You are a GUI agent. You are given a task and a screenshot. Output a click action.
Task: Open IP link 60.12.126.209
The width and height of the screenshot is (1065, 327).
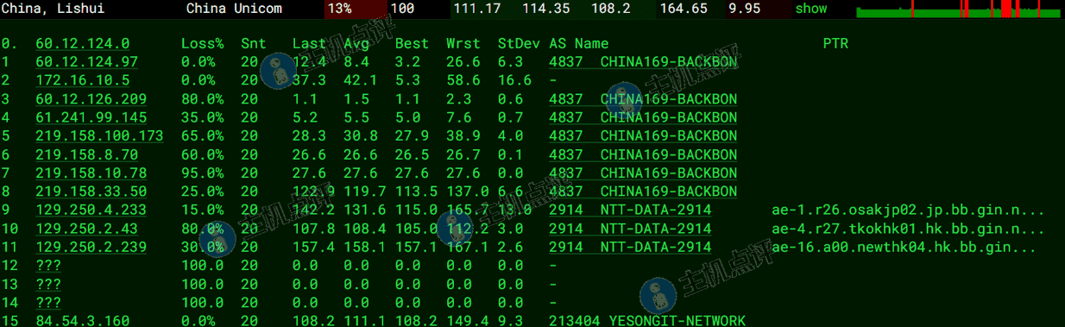(91, 99)
